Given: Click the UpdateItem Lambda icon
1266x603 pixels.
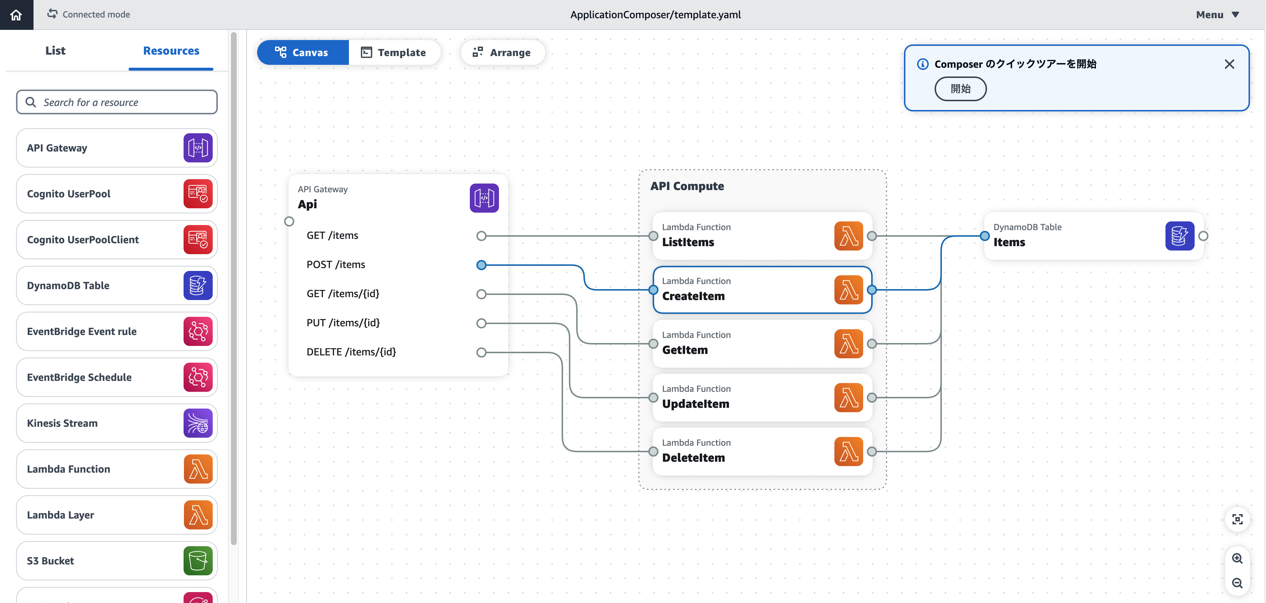Looking at the screenshot, I should [x=849, y=398].
